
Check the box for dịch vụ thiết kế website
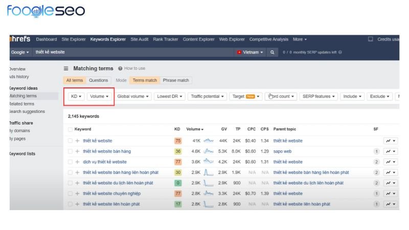[70, 162]
